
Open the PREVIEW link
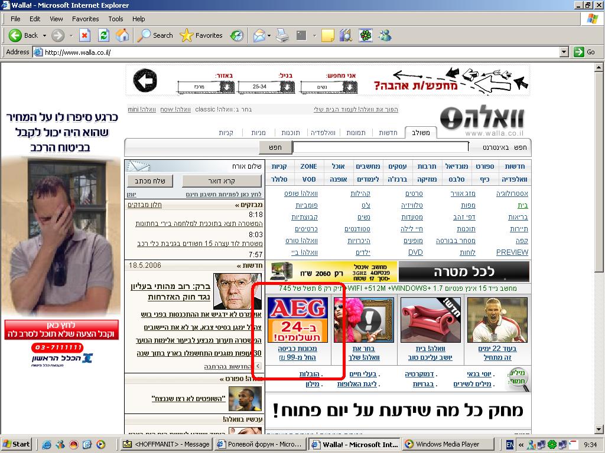point(512,252)
